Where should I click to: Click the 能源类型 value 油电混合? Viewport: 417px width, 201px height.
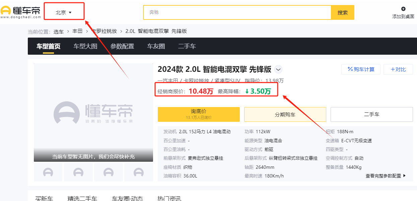[x=273, y=141]
